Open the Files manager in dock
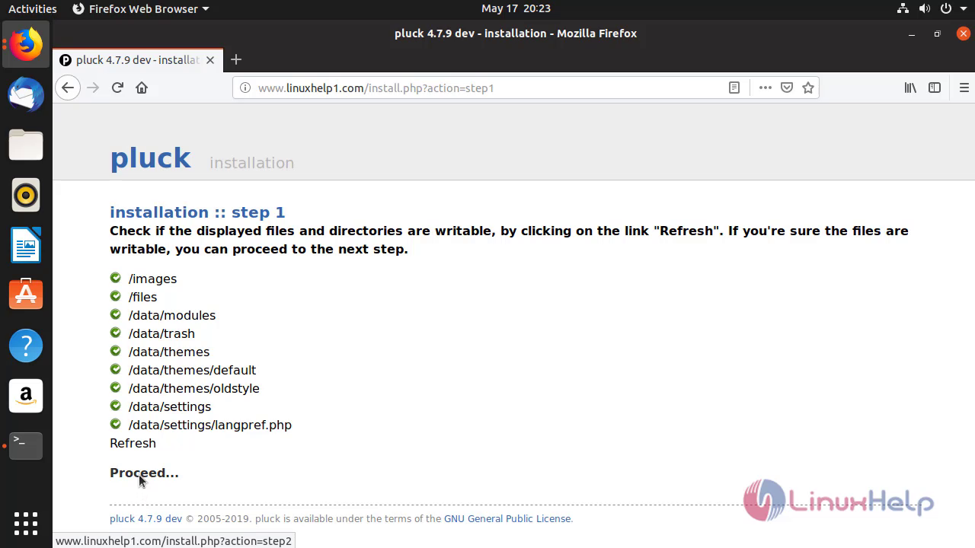This screenshot has width=975, height=548. pos(26,145)
